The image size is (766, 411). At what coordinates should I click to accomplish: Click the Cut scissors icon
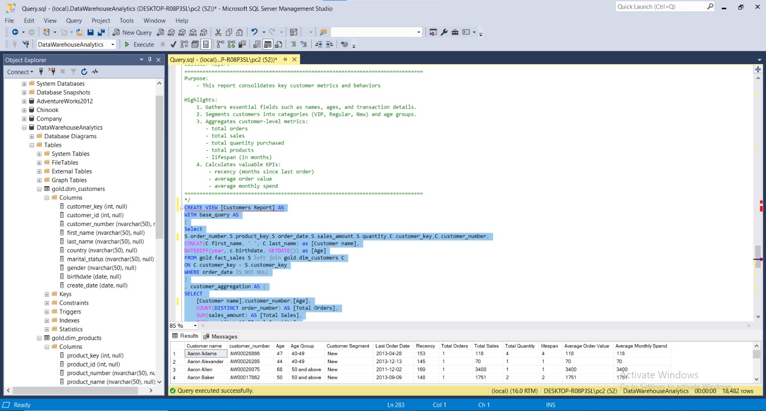click(218, 33)
